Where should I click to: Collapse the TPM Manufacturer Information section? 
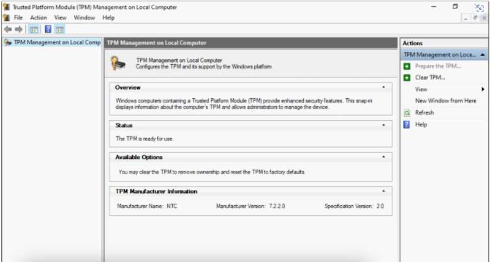click(x=383, y=191)
